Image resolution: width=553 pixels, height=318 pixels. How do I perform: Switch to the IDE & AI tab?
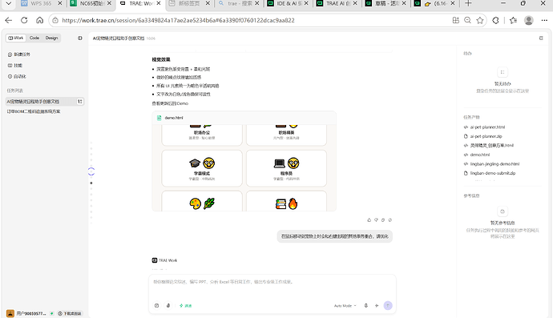[x=288, y=3]
